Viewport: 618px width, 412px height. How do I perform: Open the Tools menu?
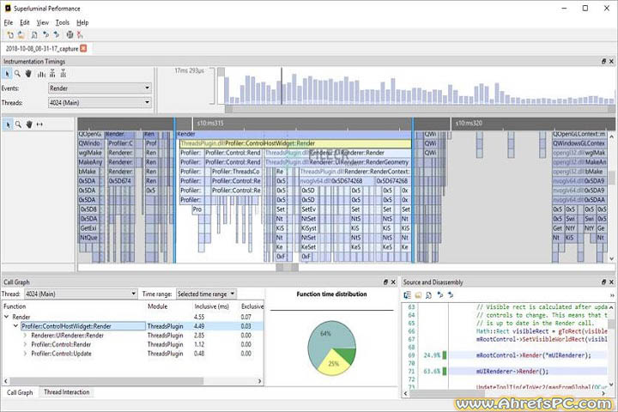click(63, 22)
